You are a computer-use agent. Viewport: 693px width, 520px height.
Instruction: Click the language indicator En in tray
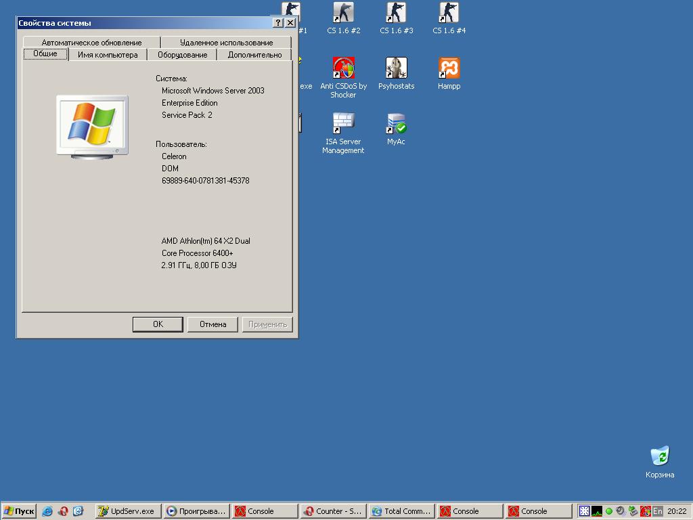point(658,511)
